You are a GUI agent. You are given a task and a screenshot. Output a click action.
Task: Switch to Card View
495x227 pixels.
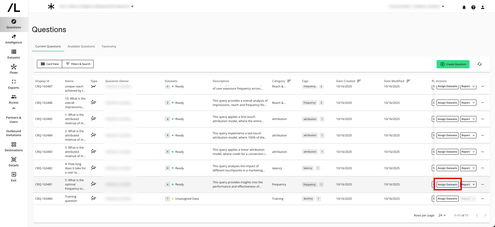[x=50, y=64]
